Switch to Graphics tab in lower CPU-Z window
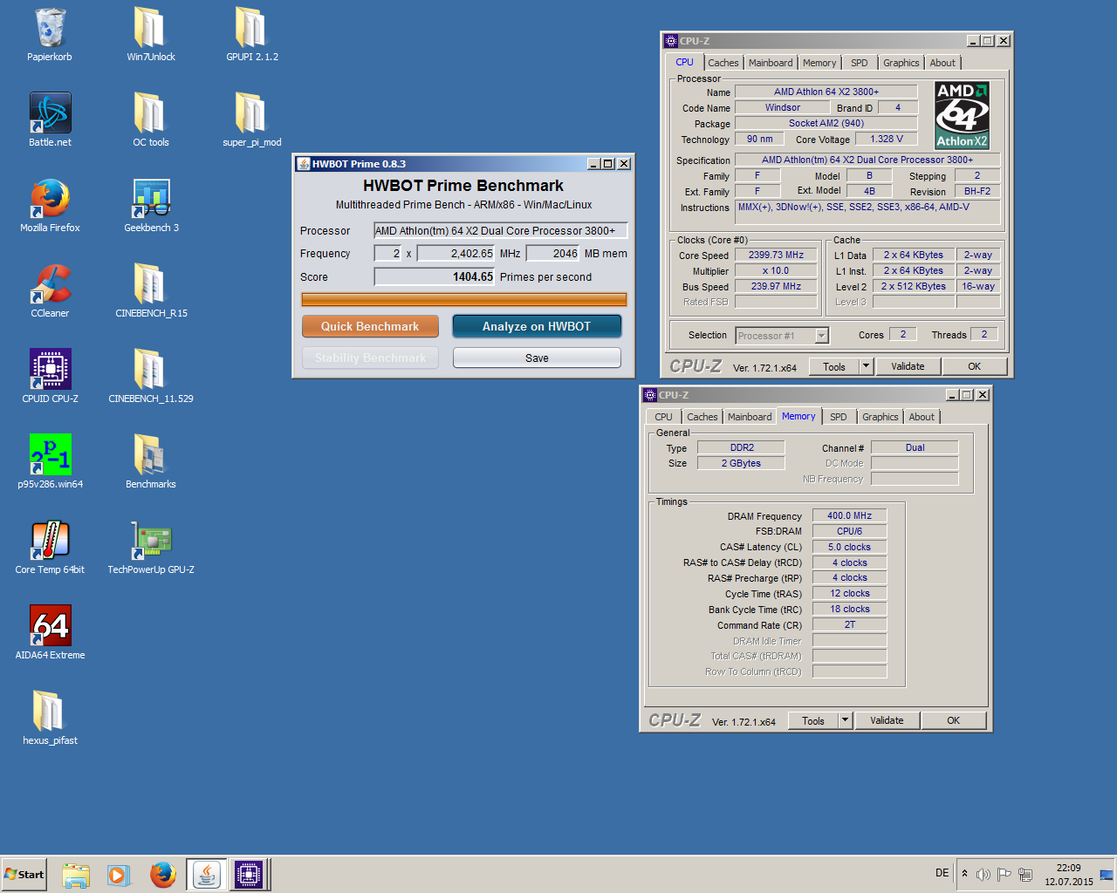 (880, 417)
